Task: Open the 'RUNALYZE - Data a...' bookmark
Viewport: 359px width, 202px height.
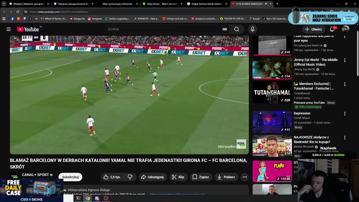Action: coord(146,19)
